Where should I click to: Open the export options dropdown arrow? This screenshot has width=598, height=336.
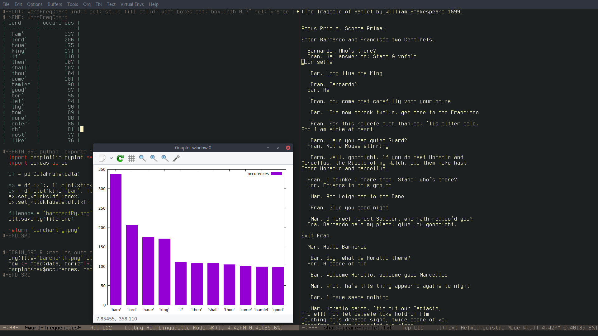tap(111, 158)
